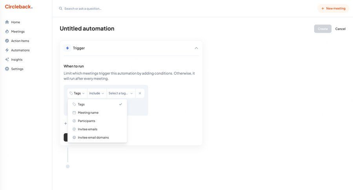Choose Participants option in dropdown list
The image size is (353, 190).
pyautogui.click(x=86, y=121)
